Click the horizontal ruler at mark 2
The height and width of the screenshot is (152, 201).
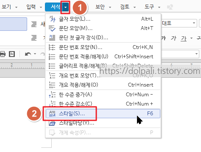[x=11, y=65]
